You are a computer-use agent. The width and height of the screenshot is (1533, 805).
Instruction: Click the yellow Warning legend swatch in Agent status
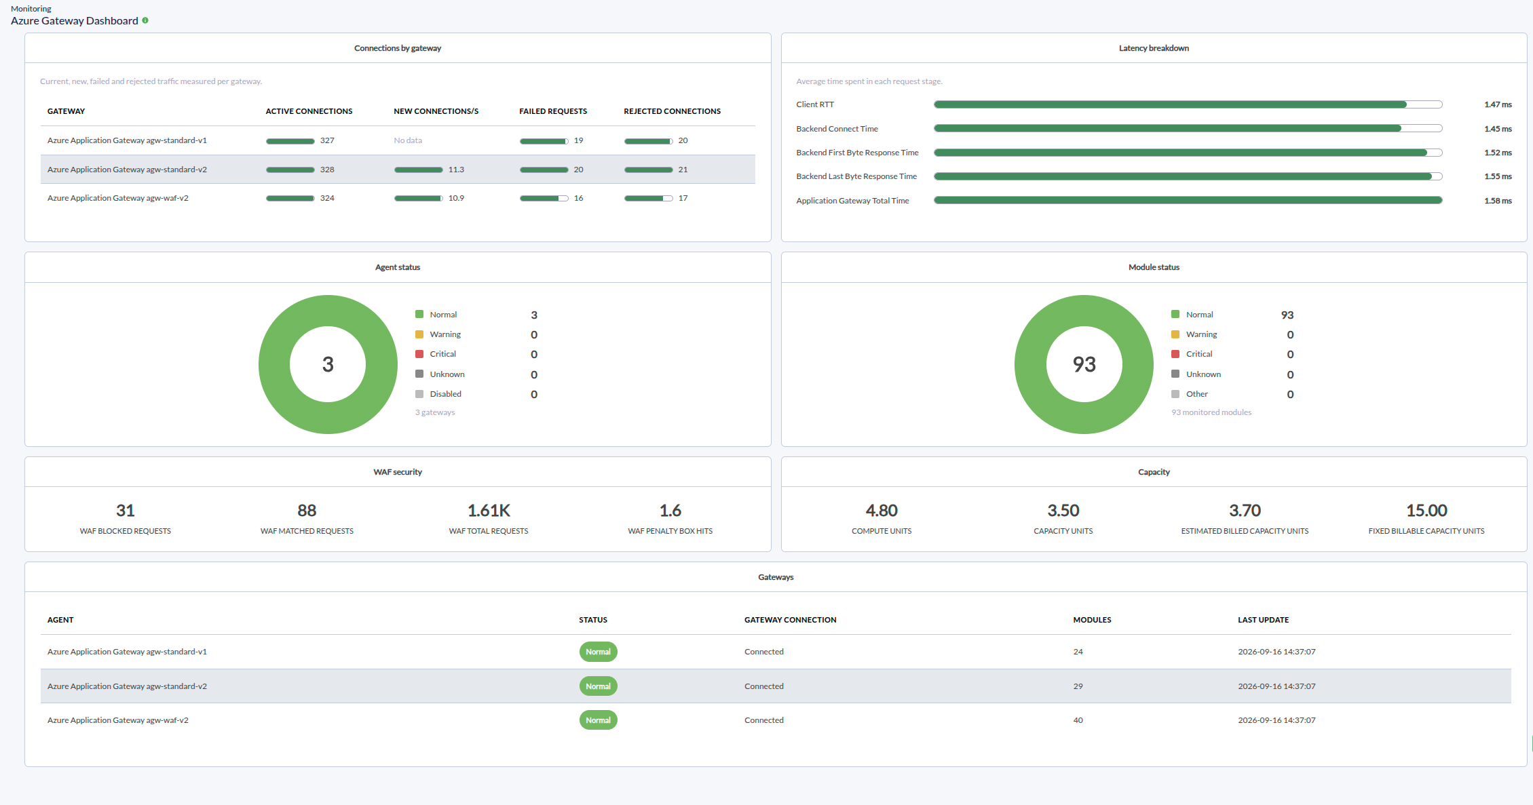point(419,334)
